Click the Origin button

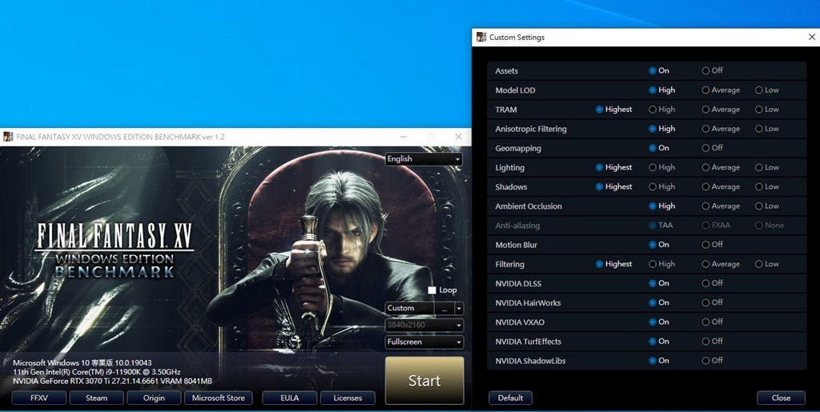(x=154, y=398)
